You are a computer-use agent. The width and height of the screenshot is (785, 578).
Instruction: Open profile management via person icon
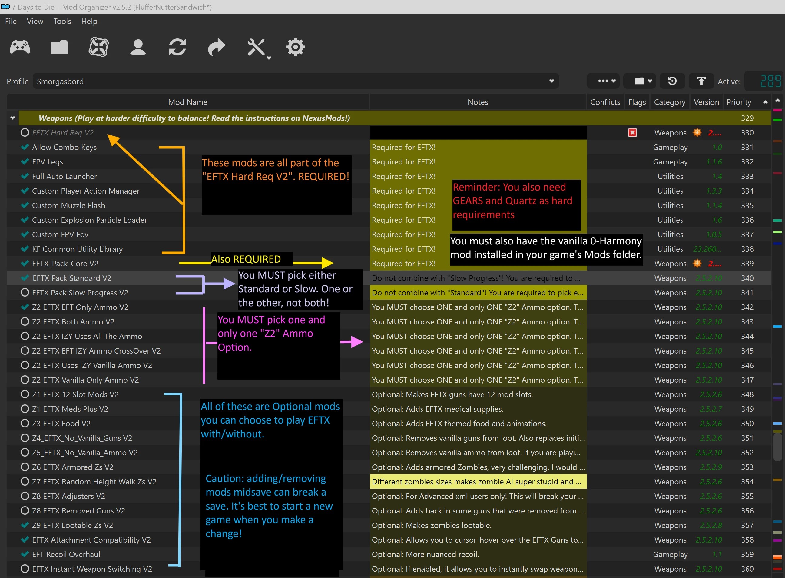pos(138,47)
